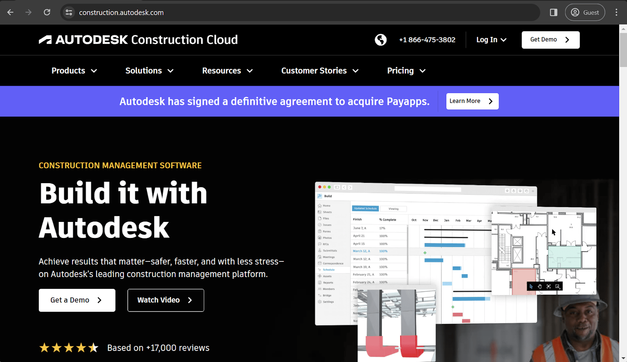Click Learn More in Payapps banner
This screenshot has height=362, width=627.
472,101
